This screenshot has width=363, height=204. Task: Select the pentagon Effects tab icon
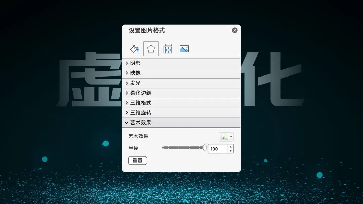(151, 49)
